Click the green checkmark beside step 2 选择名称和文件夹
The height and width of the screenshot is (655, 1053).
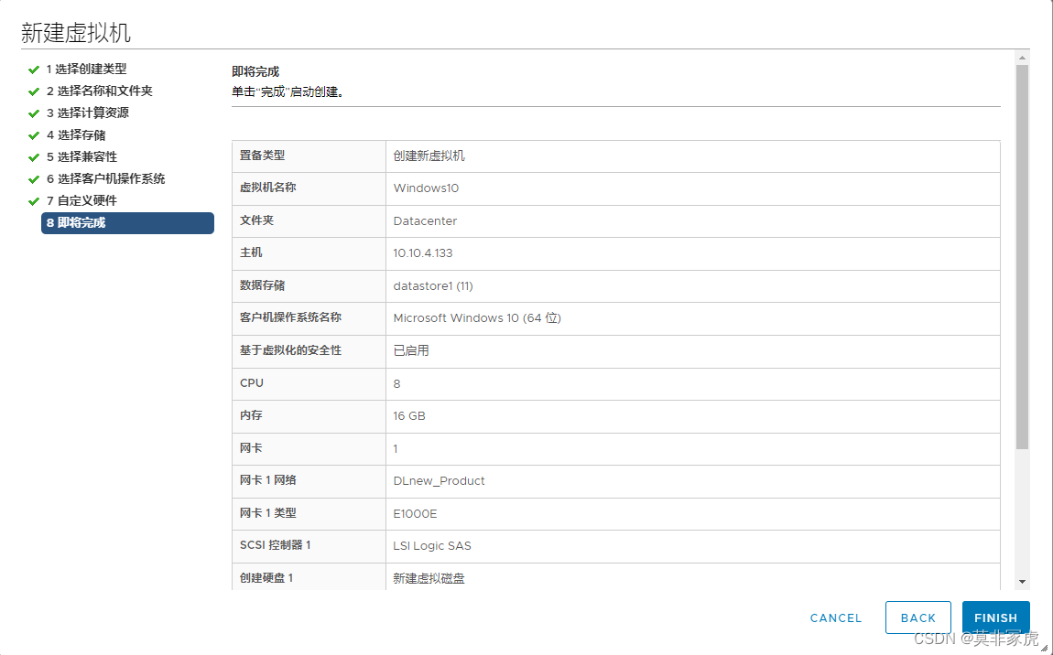tap(34, 92)
